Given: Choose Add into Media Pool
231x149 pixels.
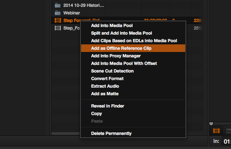Looking at the screenshot, I should (112, 26).
